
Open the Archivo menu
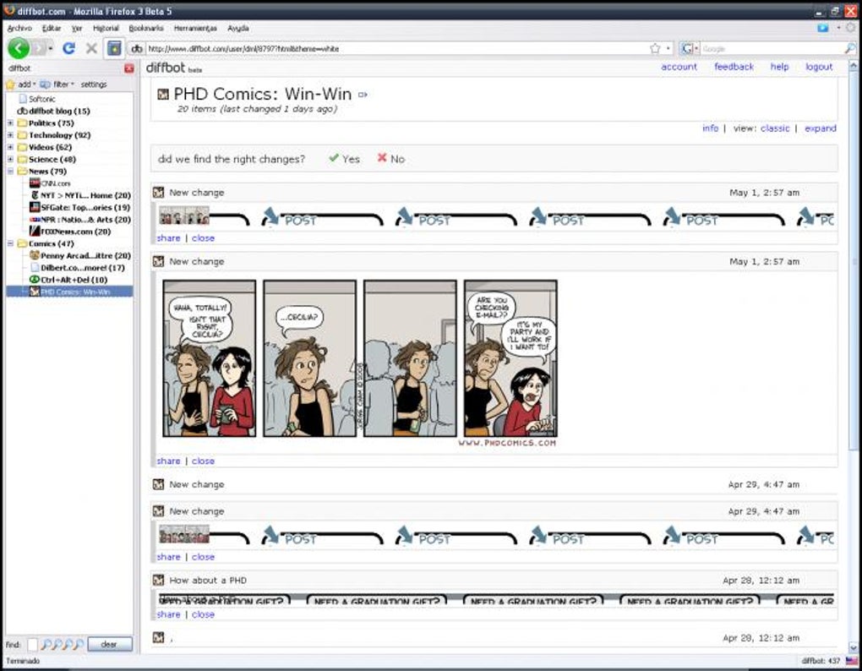(x=19, y=28)
